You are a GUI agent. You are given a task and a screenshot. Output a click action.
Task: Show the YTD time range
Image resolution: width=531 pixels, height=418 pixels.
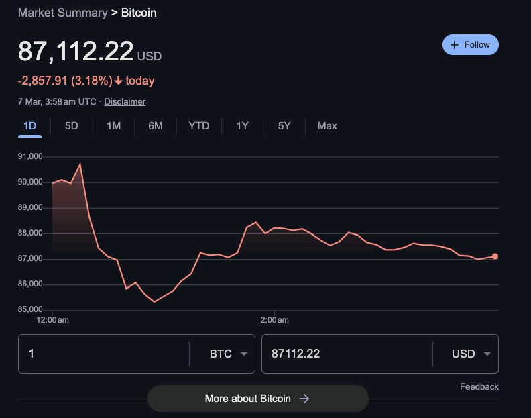(x=198, y=126)
